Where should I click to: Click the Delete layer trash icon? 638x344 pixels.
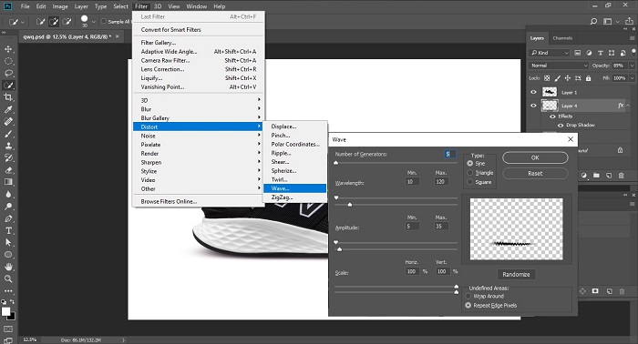622,176
